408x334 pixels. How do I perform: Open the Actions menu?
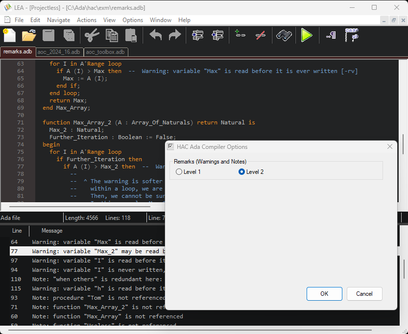(87, 20)
